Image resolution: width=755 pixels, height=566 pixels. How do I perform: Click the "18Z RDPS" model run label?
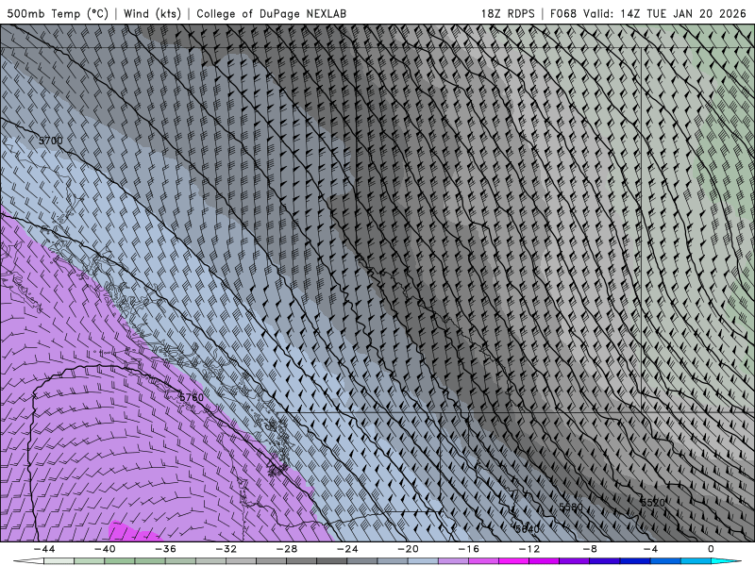click(508, 13)
